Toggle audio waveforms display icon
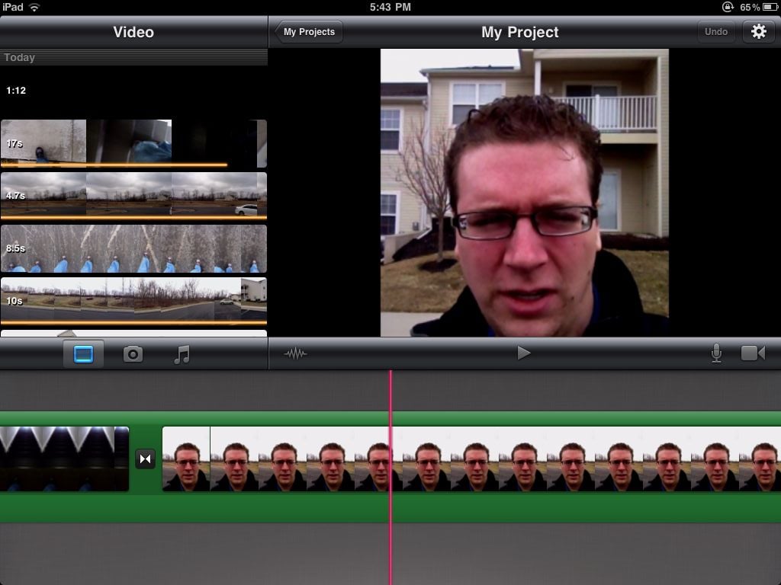The width and height of the screenshot is (781, 585). tap(295, 353)
